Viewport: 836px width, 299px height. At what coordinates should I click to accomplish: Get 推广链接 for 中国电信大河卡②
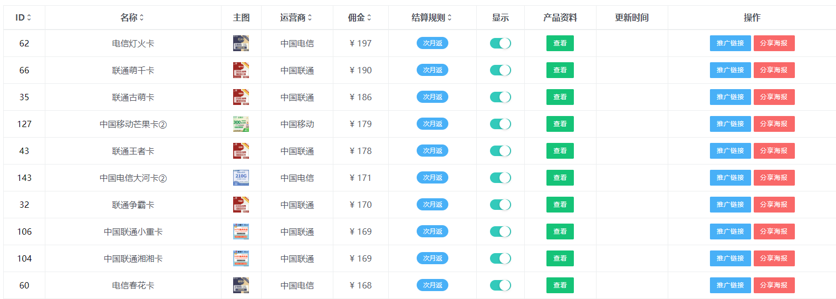(730, 178)
